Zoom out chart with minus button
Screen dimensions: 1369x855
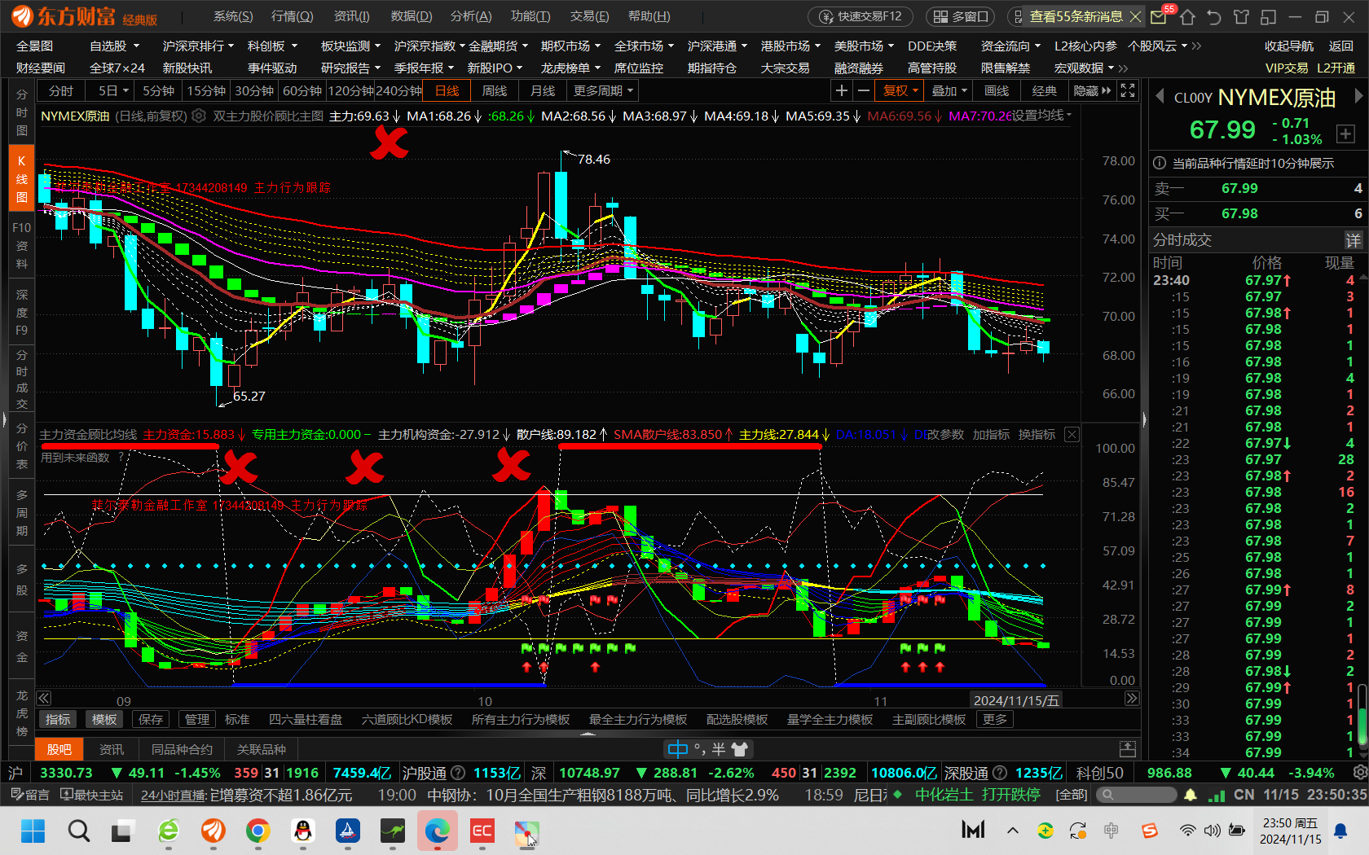864,90
